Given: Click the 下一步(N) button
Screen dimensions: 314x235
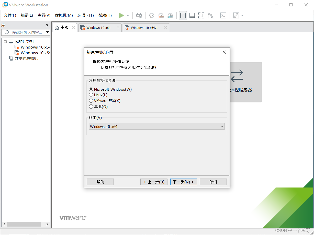Looking at the screenshot, I should (x=183, y=182).
